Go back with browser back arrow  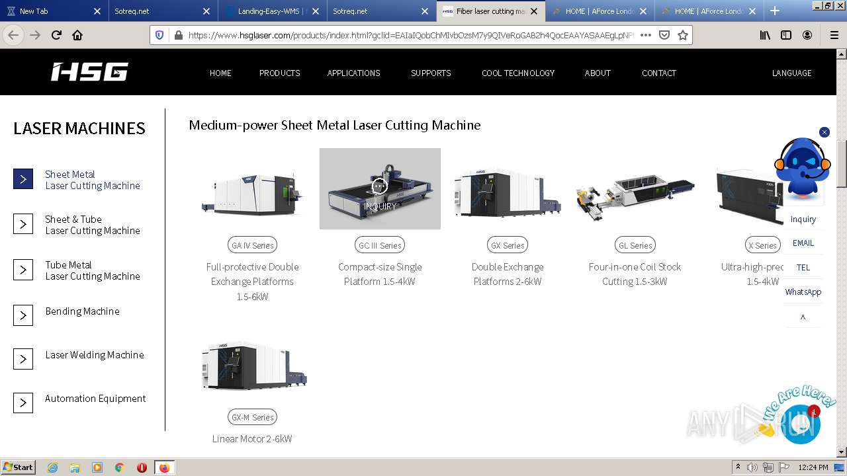[13, 35]
